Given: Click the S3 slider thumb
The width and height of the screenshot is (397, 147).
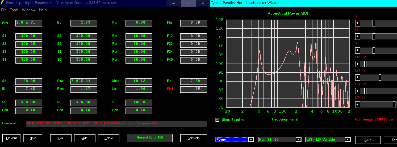Looking at the screenshot, I should (374, 37).
